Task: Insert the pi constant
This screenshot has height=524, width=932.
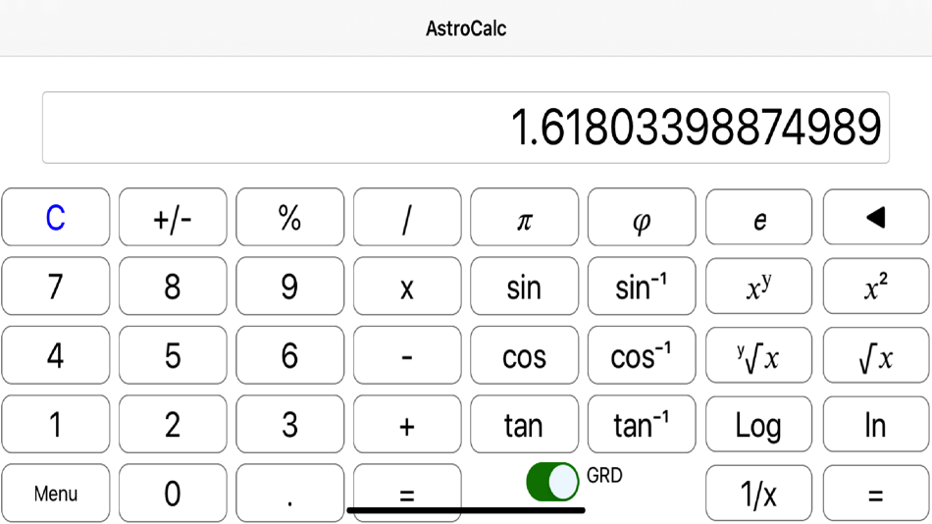Action: click(524, 217)
